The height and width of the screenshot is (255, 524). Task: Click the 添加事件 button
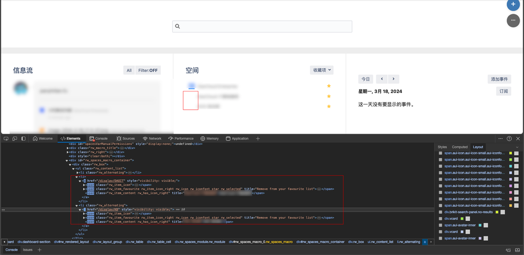click(x=499, y=79)
